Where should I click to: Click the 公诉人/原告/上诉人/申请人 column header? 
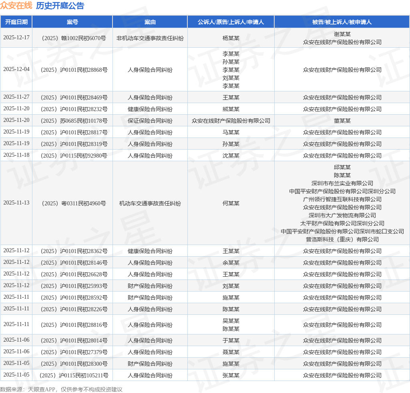tap(231, 22)
